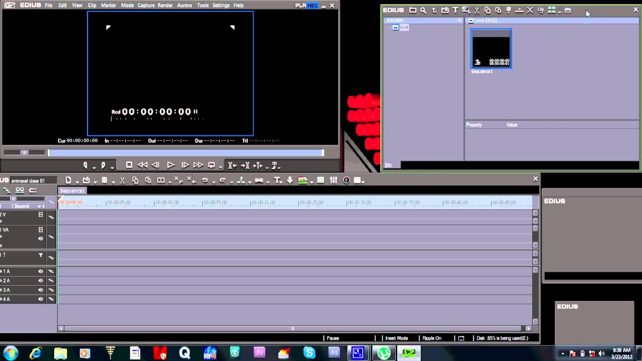Click the Delete X icon in Bin toolbar
This screenshot has width=642, height=361.
click(x=530, y=10)
